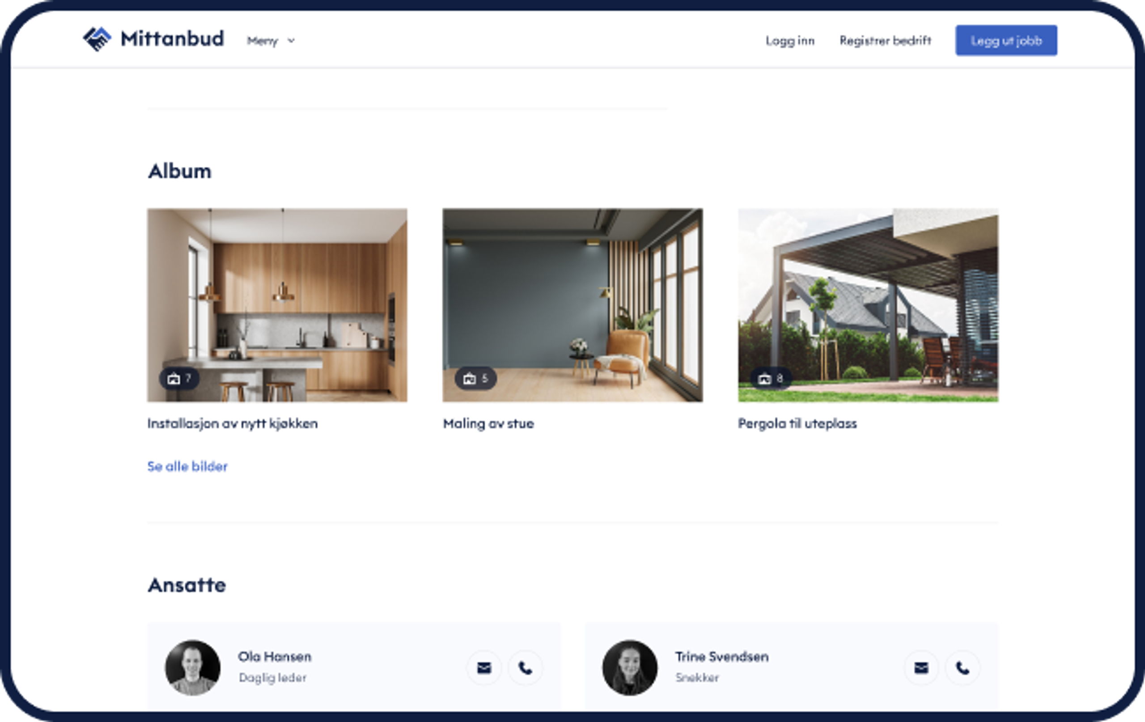Click photo count badge on kitchen album
The height and width of the screenshot is (722, 1145).
pyautogui.click(x=179, y=378)
